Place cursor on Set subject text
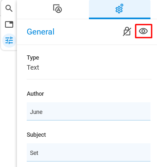 pos(34,153)
